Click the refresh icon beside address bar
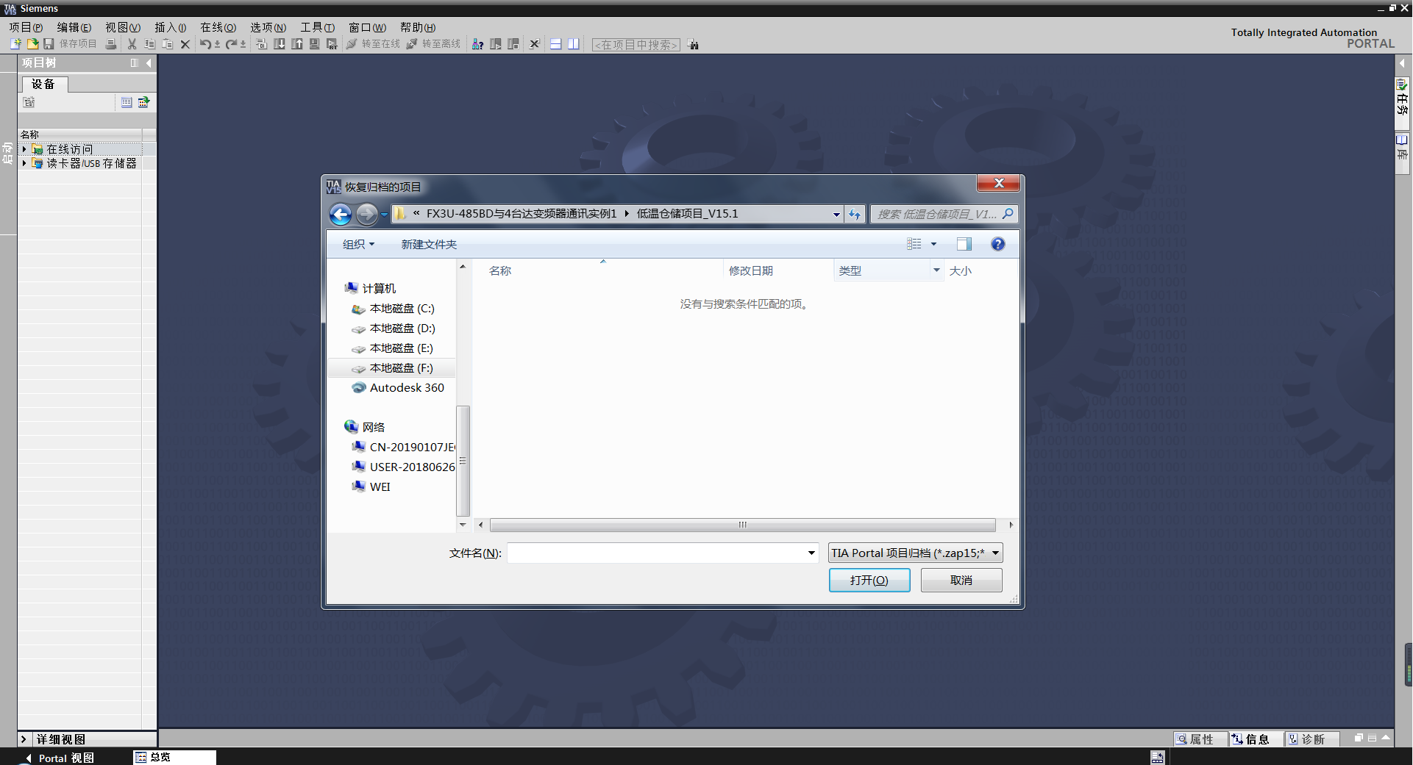This screenshot has width=1413, height=765. click(854, 215)
